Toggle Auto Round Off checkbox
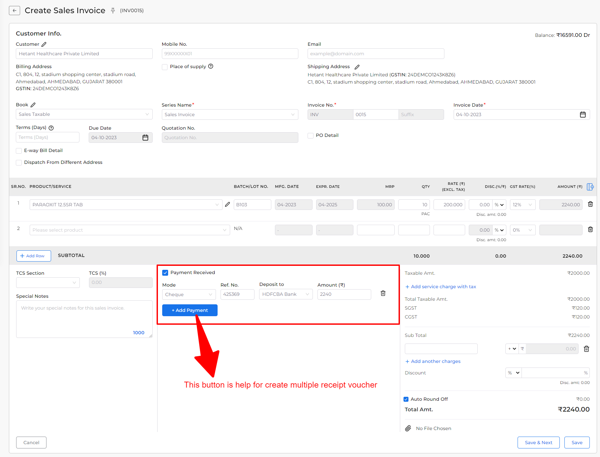The width and height of the screenshot is (600, 457). (406, 399)
